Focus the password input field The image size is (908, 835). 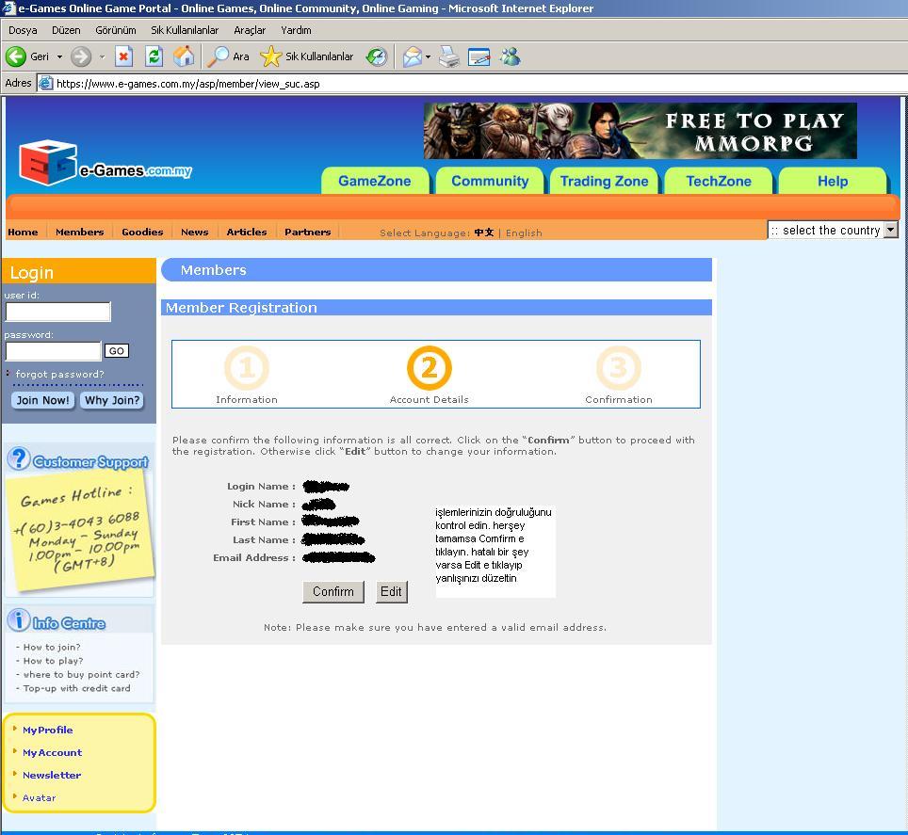(x=54, y=351)
